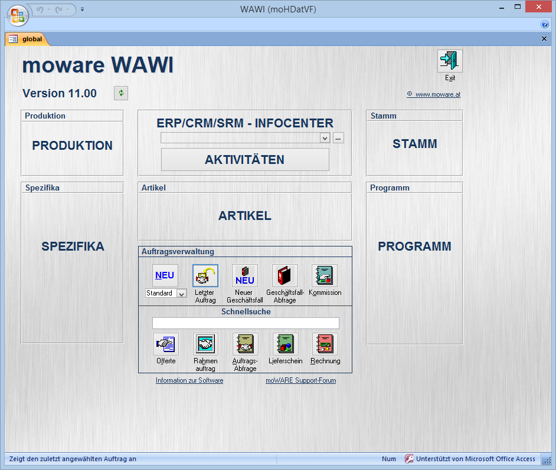Open moWARE Support-Forum link
Viewport: 556px width, 470px height.
coord(300,380)
